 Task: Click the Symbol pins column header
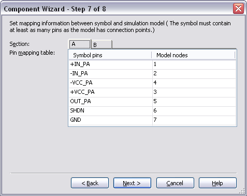110,55
